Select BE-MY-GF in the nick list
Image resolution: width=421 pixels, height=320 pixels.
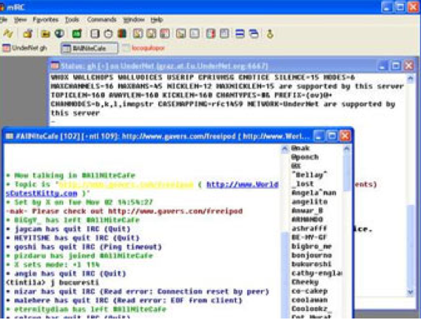pos(310,237)
